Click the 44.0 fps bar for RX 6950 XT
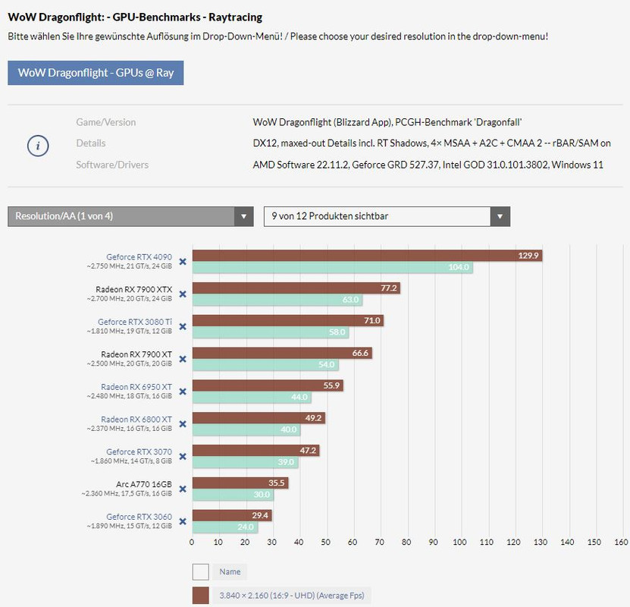 pos(252,397)
